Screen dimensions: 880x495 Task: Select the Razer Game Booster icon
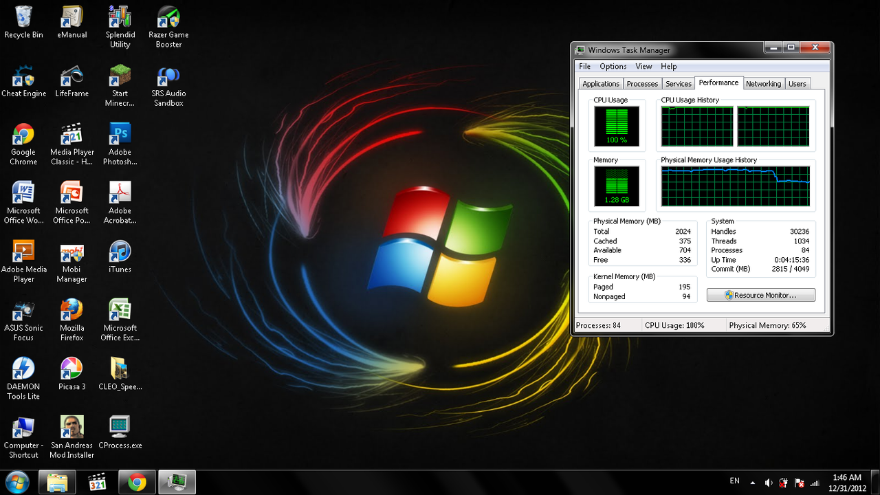168,27
